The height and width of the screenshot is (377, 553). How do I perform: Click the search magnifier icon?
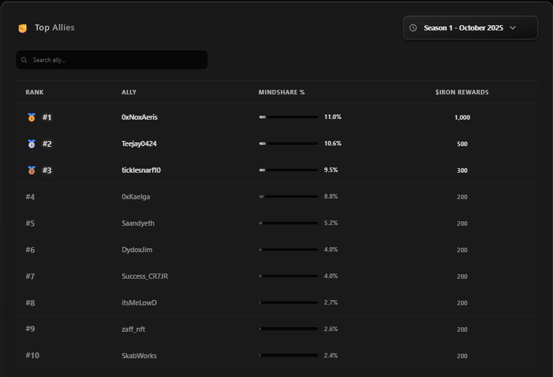(24, 60)
